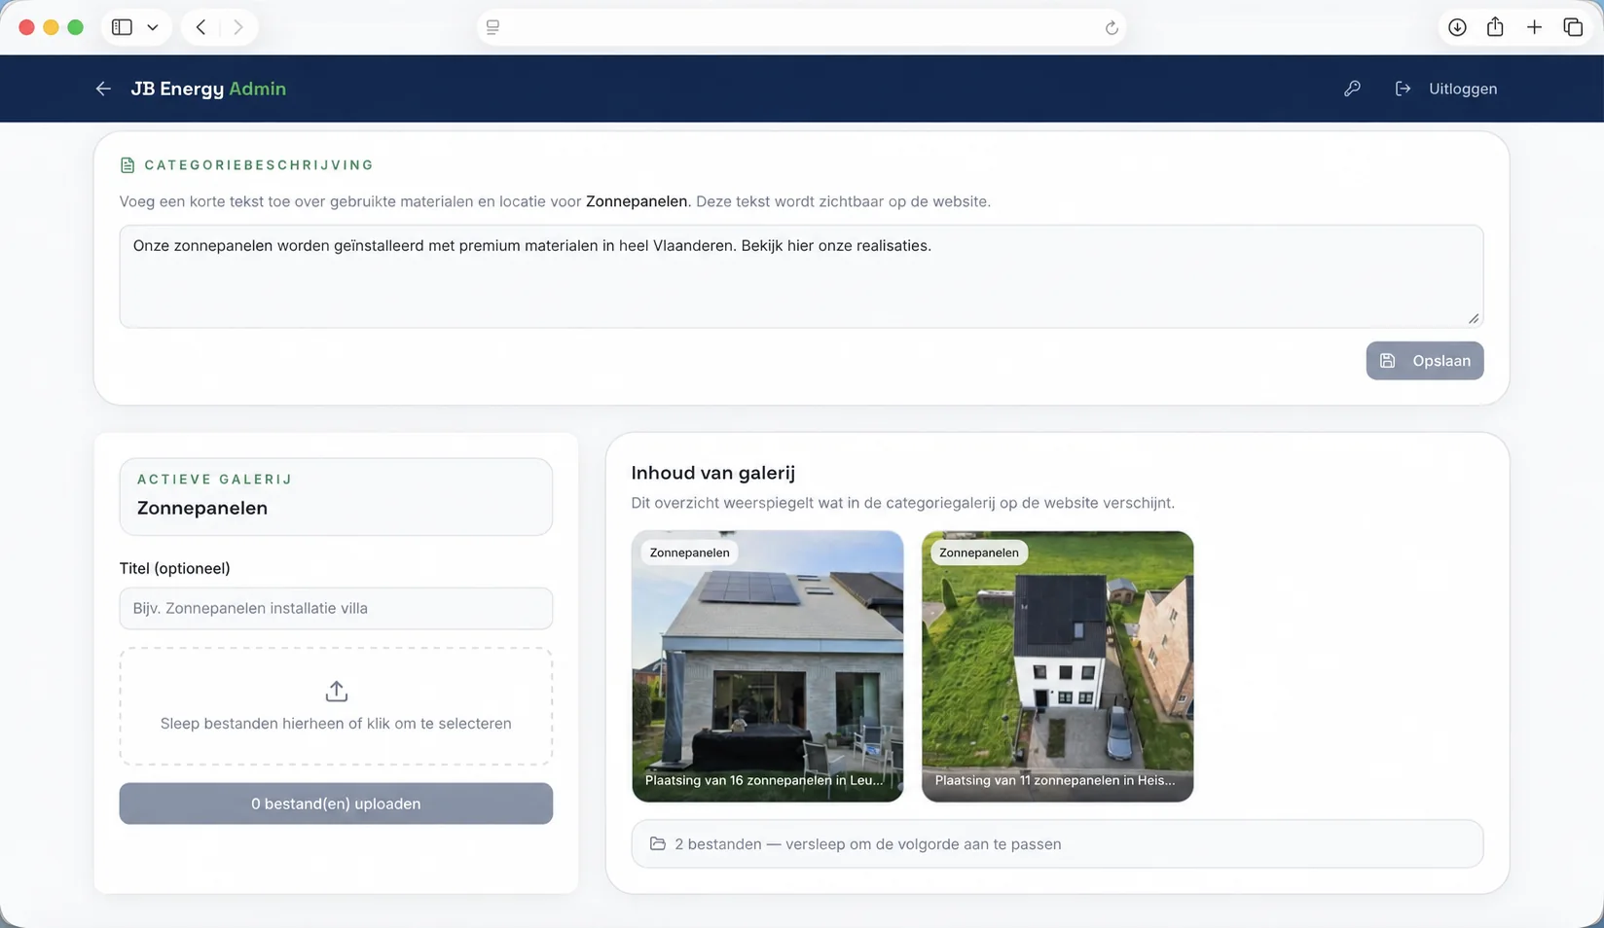Show tab overview icon
Image resolution: width=1604 pixels, height=928 pixels.
(1573, 27)
